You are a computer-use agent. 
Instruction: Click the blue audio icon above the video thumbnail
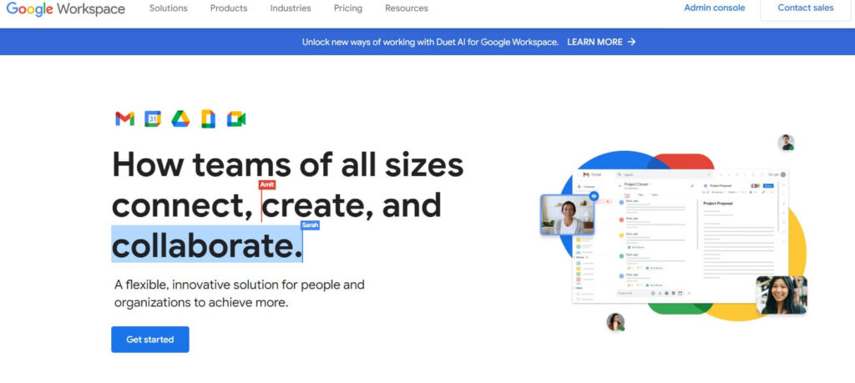[594, 196]
